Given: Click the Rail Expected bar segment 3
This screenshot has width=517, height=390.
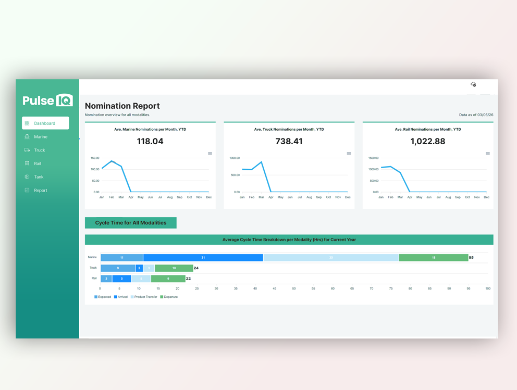Looking at the screenshot, I should click(106, 279).
